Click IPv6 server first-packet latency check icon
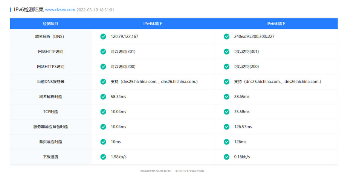This screenshot has height=172, width=339. (x=227, y=127)
